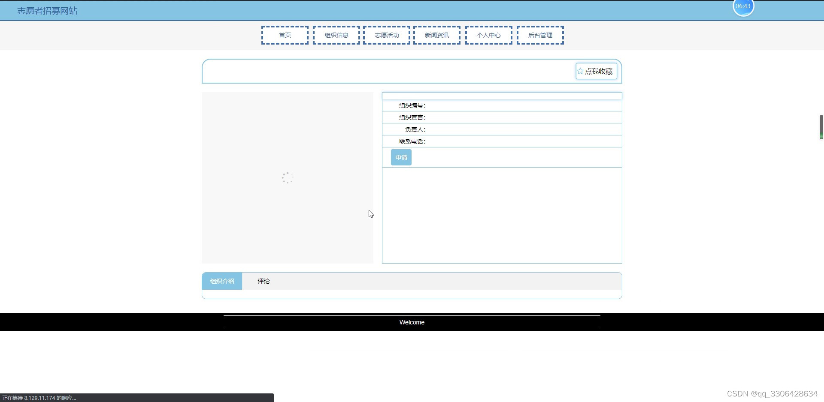Viewport: 824px width, 402px height.
Task: Click the 负责人: label
Action: 415,129
